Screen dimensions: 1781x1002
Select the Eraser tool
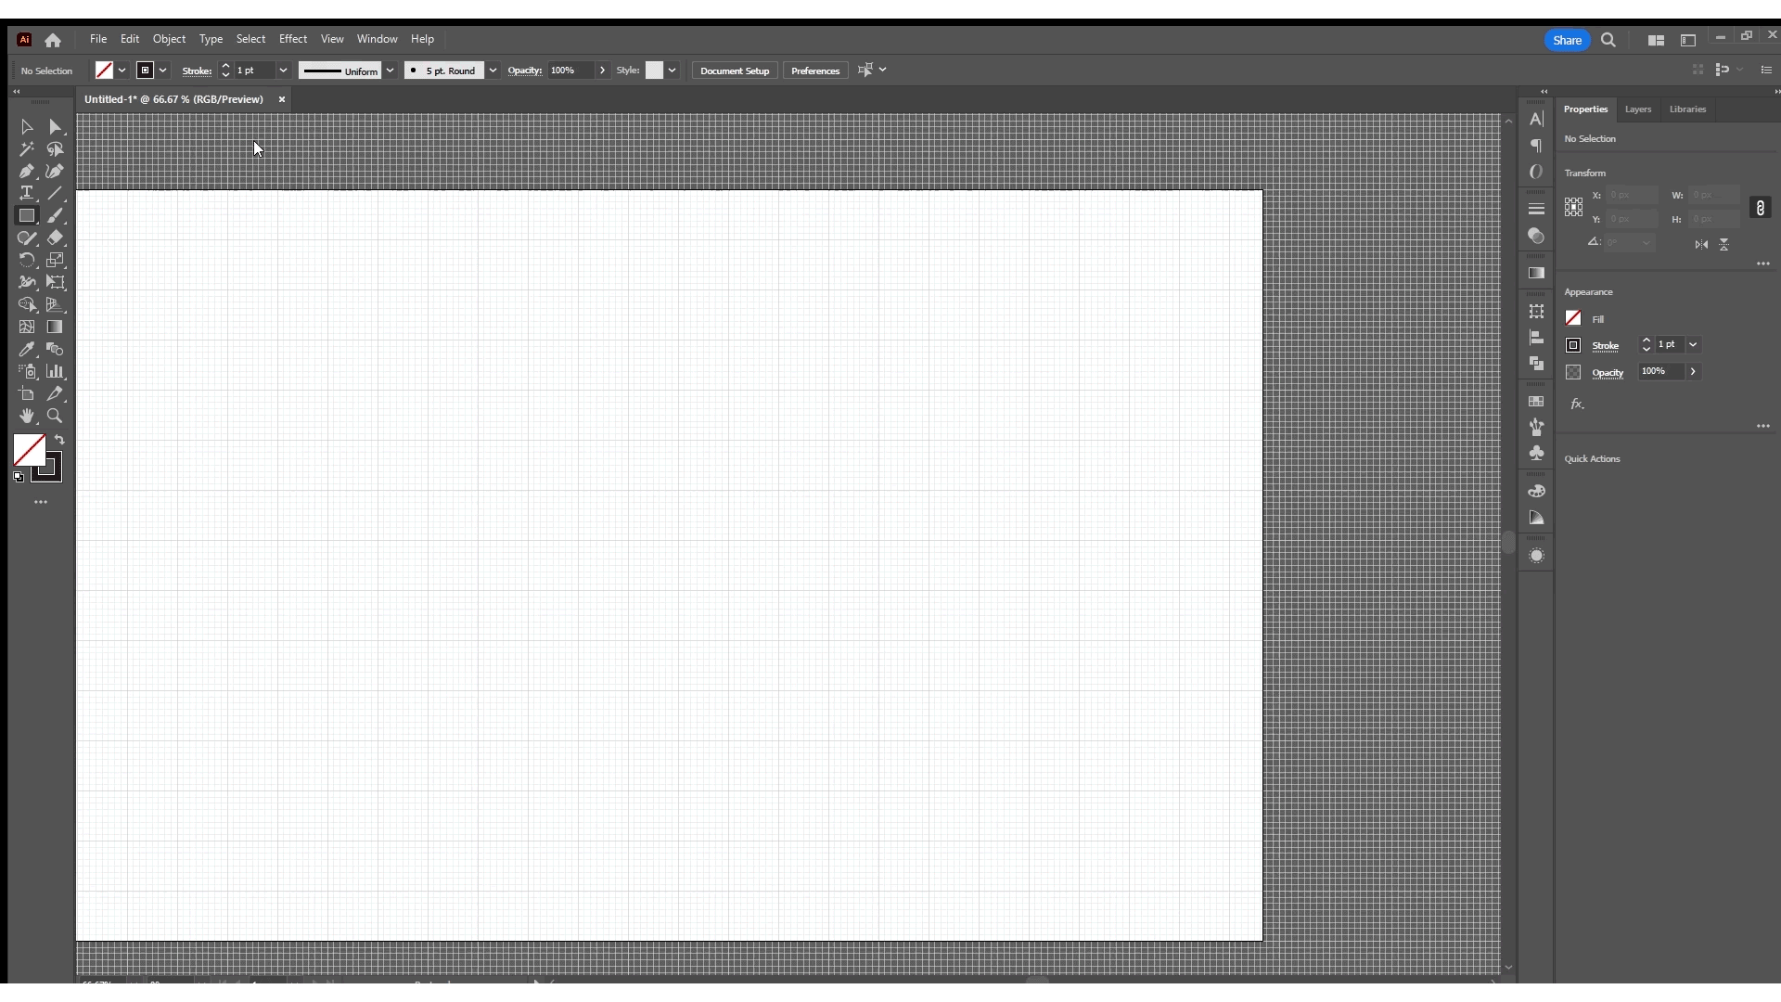pyautogui.click(x=56, y=238)
